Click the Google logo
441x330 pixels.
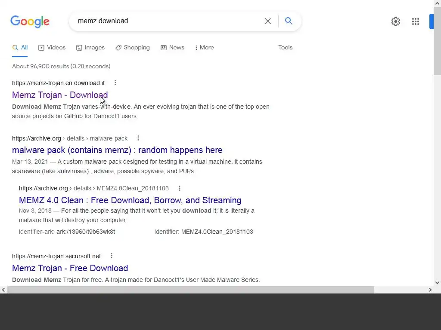pyautogui.click(x=30, y=21)
